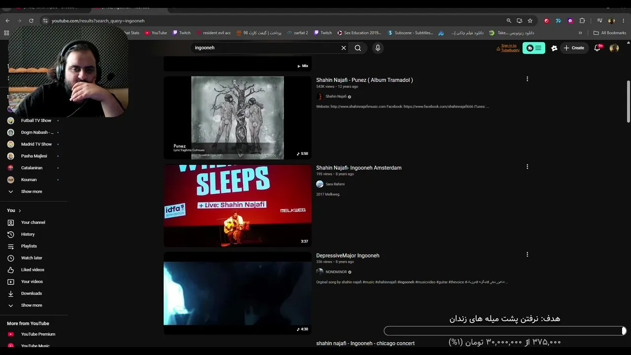Open the Chrome extensions puzzle icon
Viewport: 631px width, 355px height.
coord(582,21)
